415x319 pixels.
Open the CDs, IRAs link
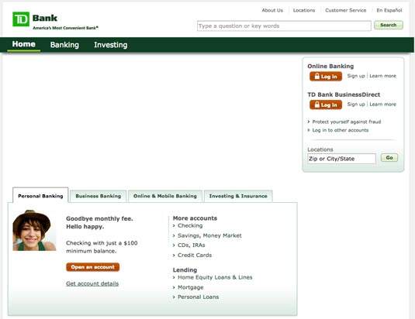(x=192, y=245)
